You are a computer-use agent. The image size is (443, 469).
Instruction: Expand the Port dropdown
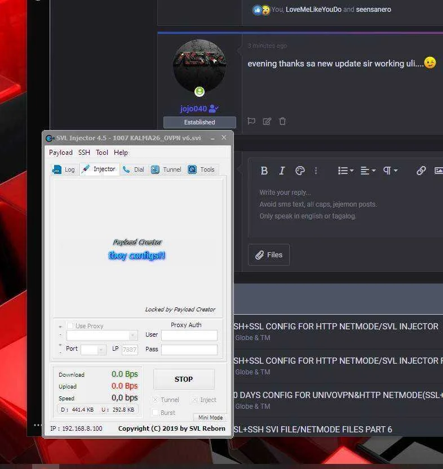[101, 349]
